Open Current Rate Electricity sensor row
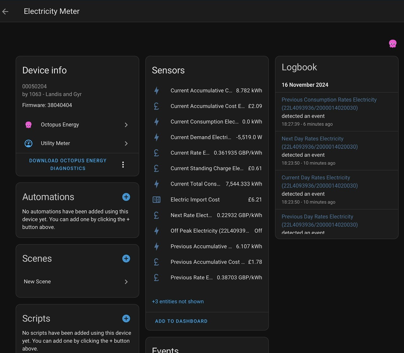Screen dimensions: 404x353 click(x=207, y=153)
